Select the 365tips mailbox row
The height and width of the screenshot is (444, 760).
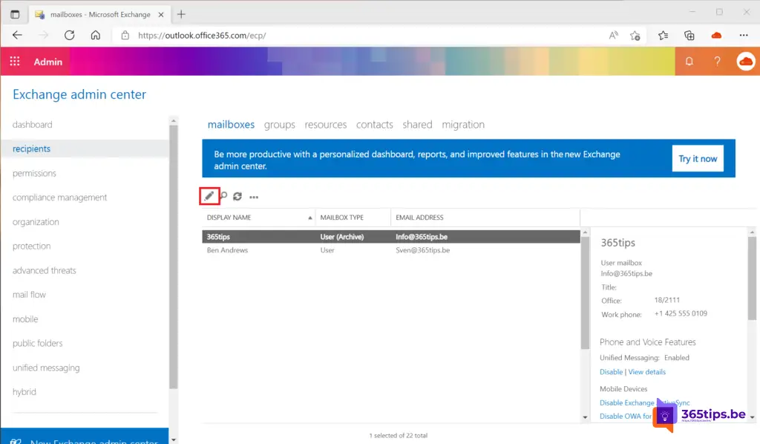(x=390, y=237)
